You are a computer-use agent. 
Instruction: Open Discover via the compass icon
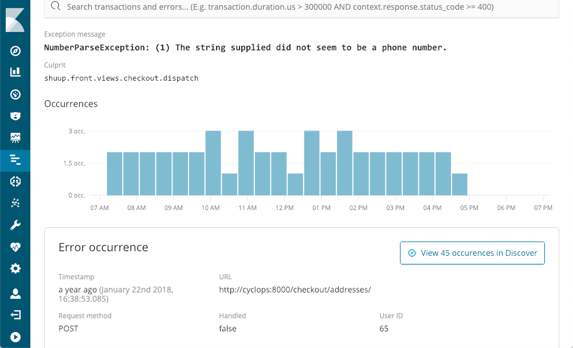coord(15,51)
